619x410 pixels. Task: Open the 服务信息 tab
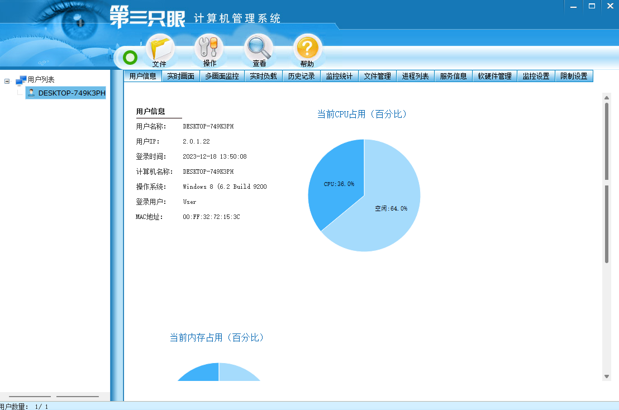click(453, 75)
